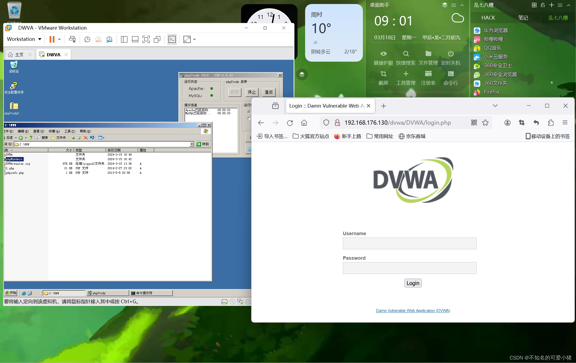
Task: Toggle the thumbnail bar icon in VMware toolbar
Action: click(x=135, y=40)
